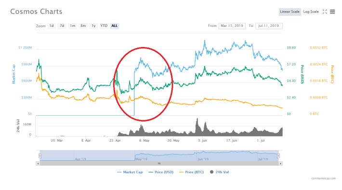The width and height of the screenshot is (342, 190).
Task: Click the Jun '19 navigator label
Action: 203,159
